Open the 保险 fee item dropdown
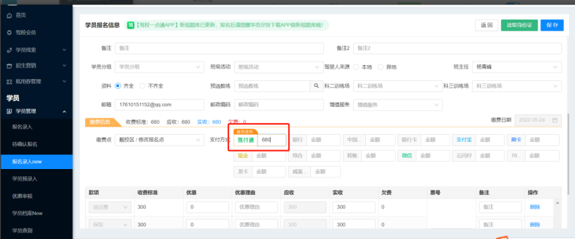The height and width of the screenshot is (239, 575). tap(110, 224)
